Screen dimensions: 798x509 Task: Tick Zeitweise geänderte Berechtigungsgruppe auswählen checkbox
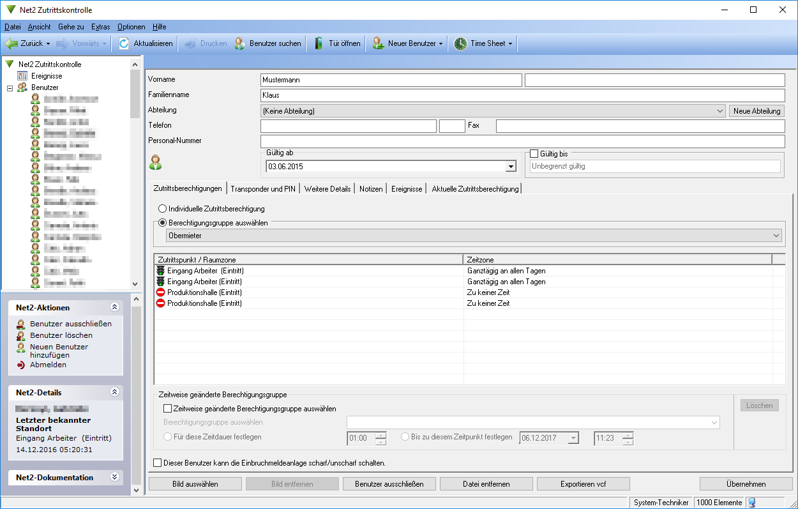coord(168,409)
